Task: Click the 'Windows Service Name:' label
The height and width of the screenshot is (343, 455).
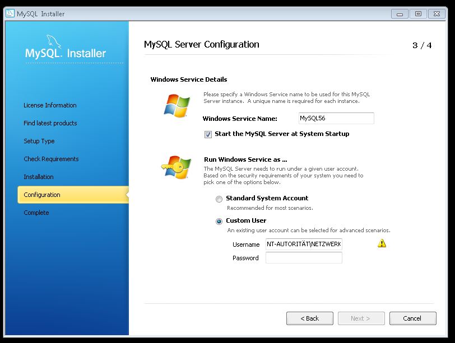Action: pos(240,119)
